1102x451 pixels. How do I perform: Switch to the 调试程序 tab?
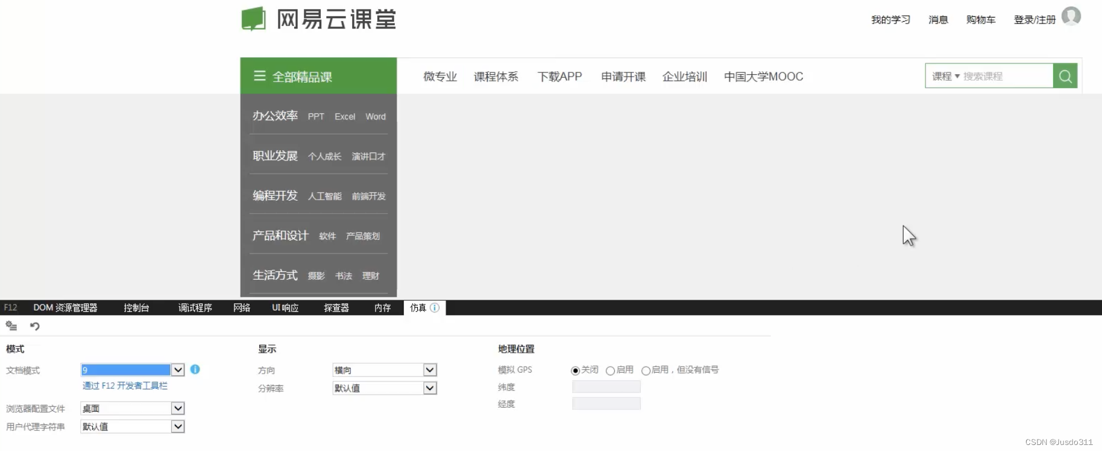(x=195, y=307)
